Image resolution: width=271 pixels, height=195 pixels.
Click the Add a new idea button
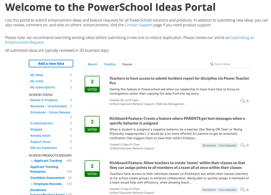click(51, 64)
